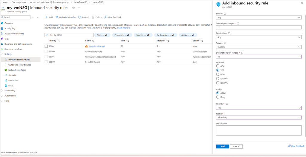306x157 pixels.
Task: Sort rules by Source column
Action: coord(202,41)
